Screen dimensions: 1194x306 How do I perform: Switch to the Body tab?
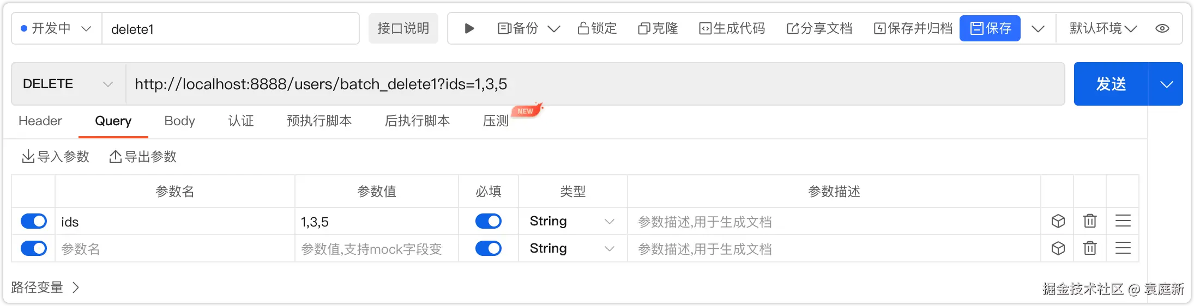[x=179, y=121]
